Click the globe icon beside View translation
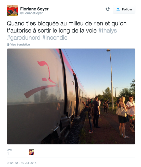This screenshot has height=167, width=141. point(8,44)
